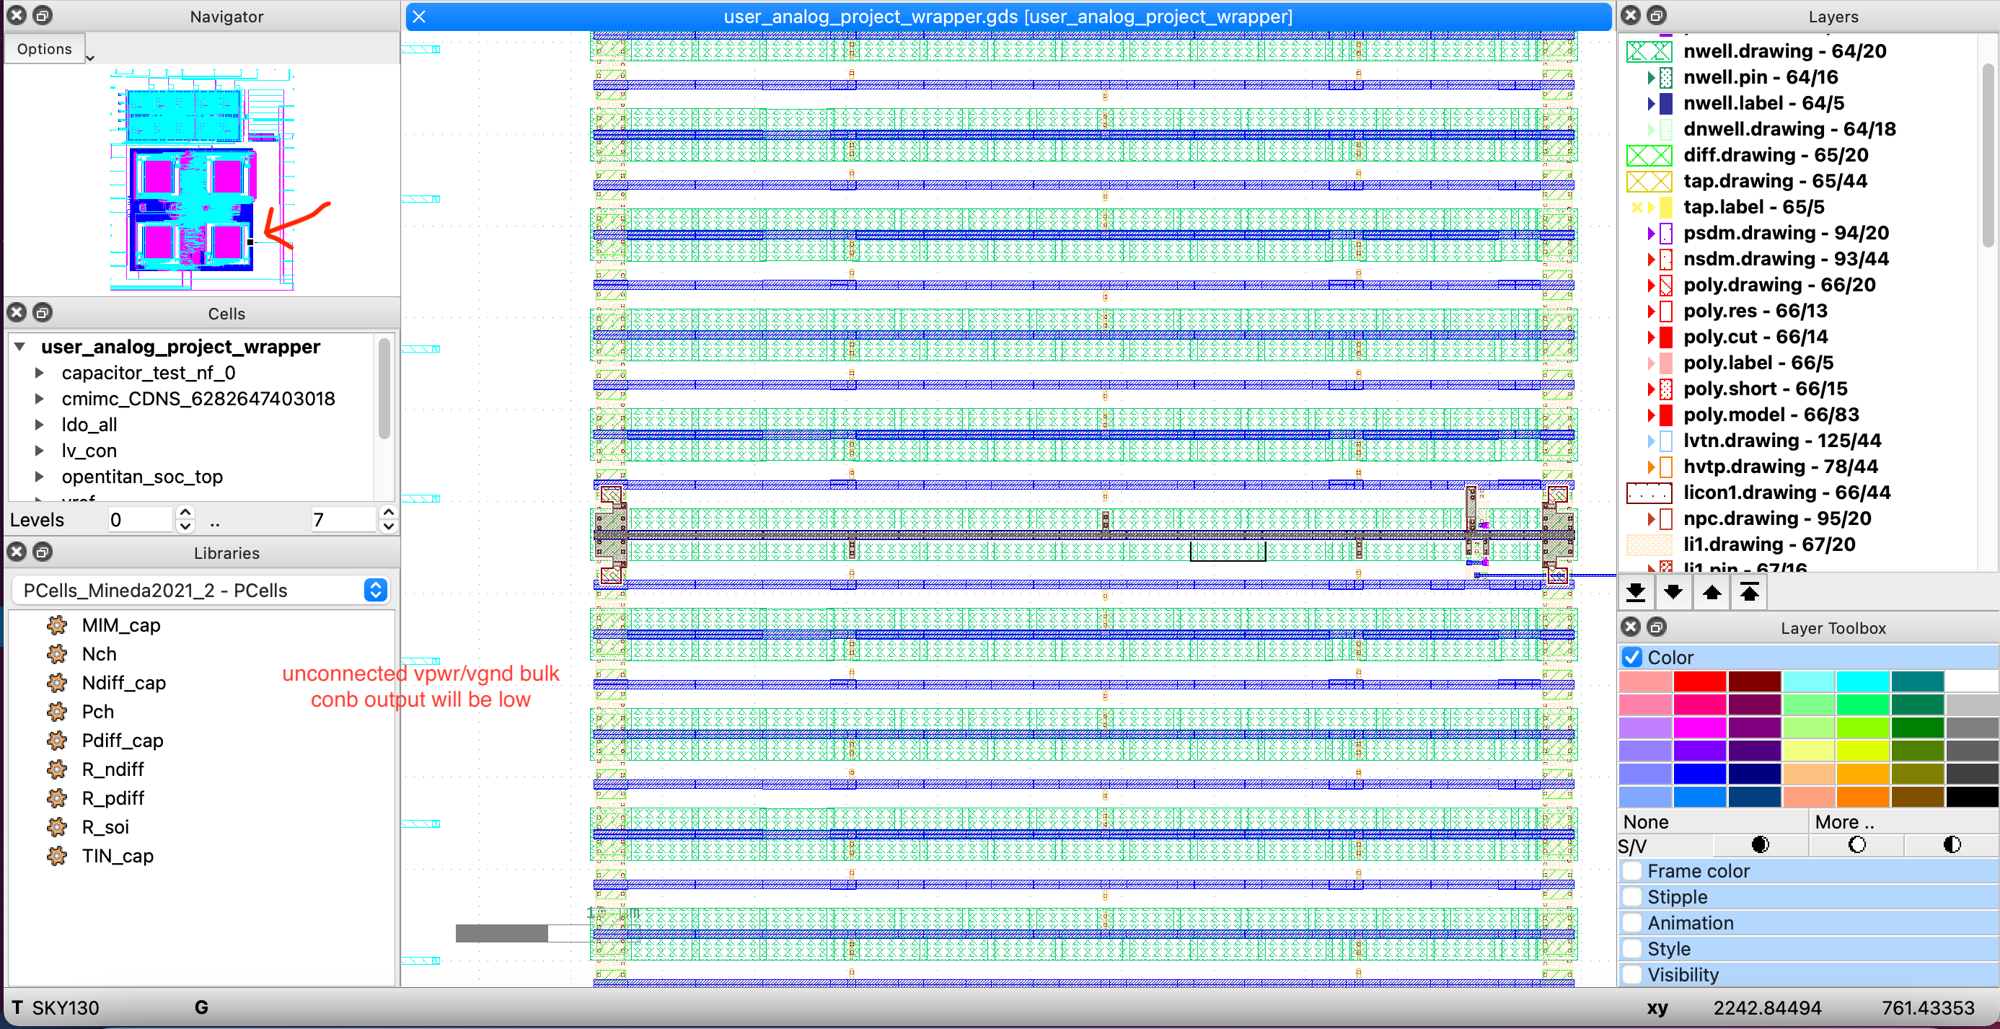This screenshot has width=2000, height=1029.
Task: Click the 'up to top level' arrow icon
Action: [1749, 591]
